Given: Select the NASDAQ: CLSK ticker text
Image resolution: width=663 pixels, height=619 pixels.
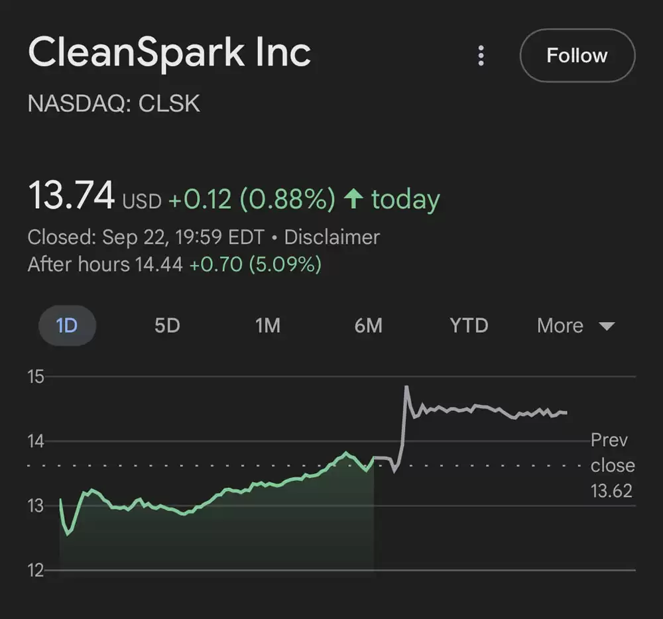Looking at the screenshot, I should click(x=114, y=103).
